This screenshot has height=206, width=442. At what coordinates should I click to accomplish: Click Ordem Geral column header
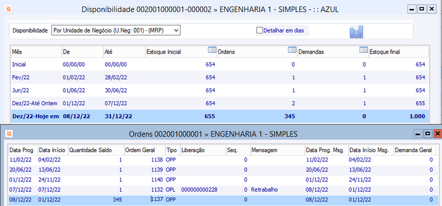pos(145,150)
